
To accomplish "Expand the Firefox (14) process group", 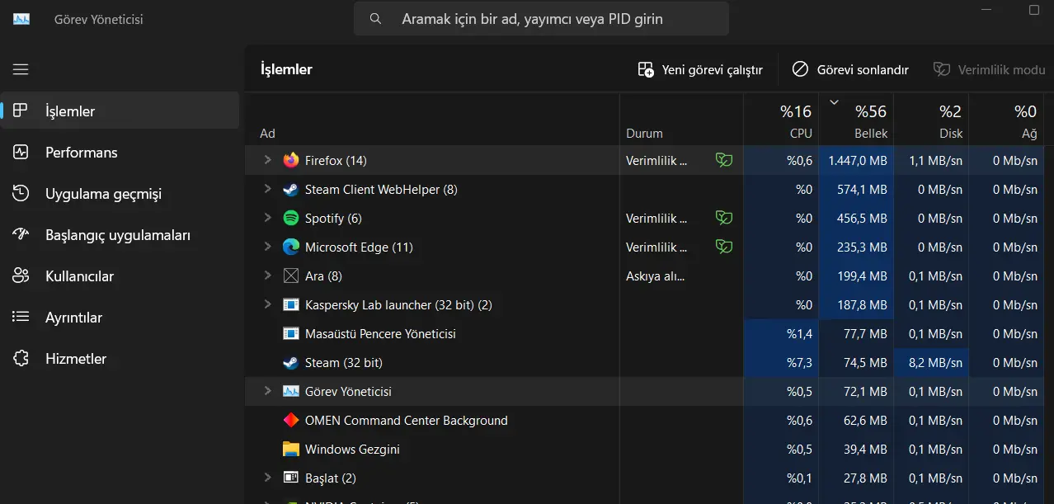I will (x=267, y=160).
